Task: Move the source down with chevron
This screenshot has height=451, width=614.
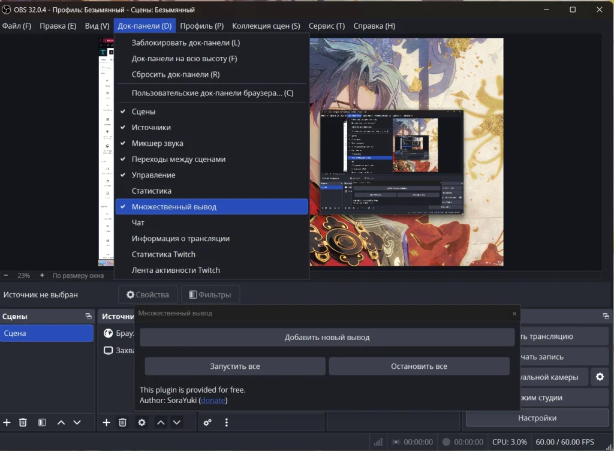Action: coord(177,422)
